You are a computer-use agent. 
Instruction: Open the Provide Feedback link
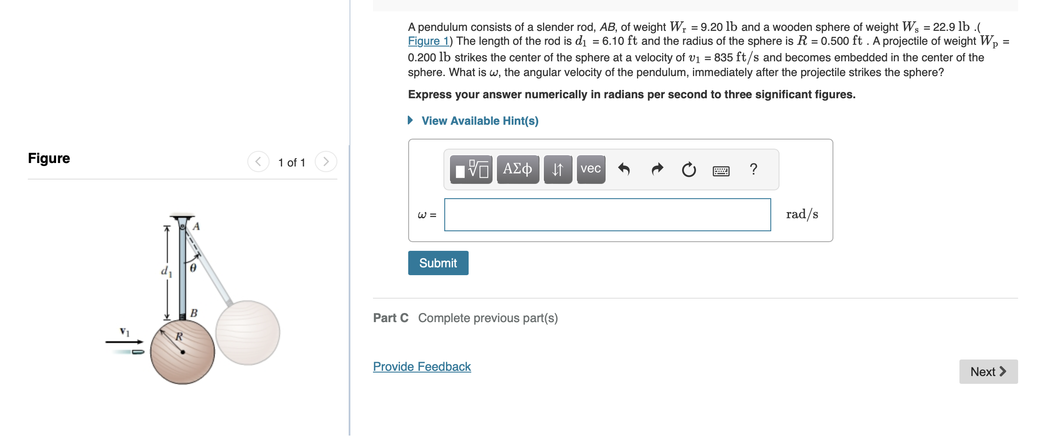[x=421, y=366]
